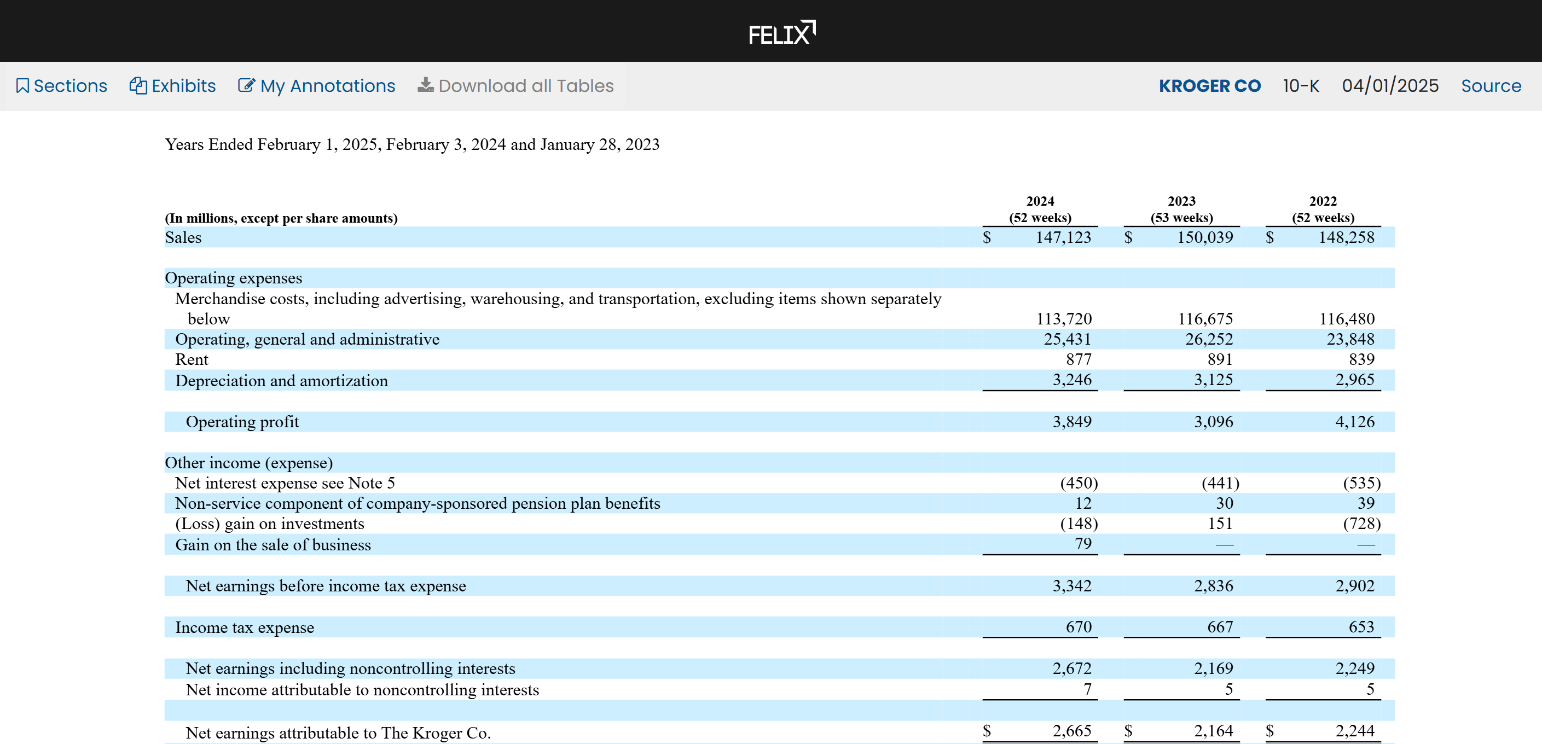Viewport: 1542px width, 744px height.
Task: Click the Exhibits copy icon
Action: point(138,86)
